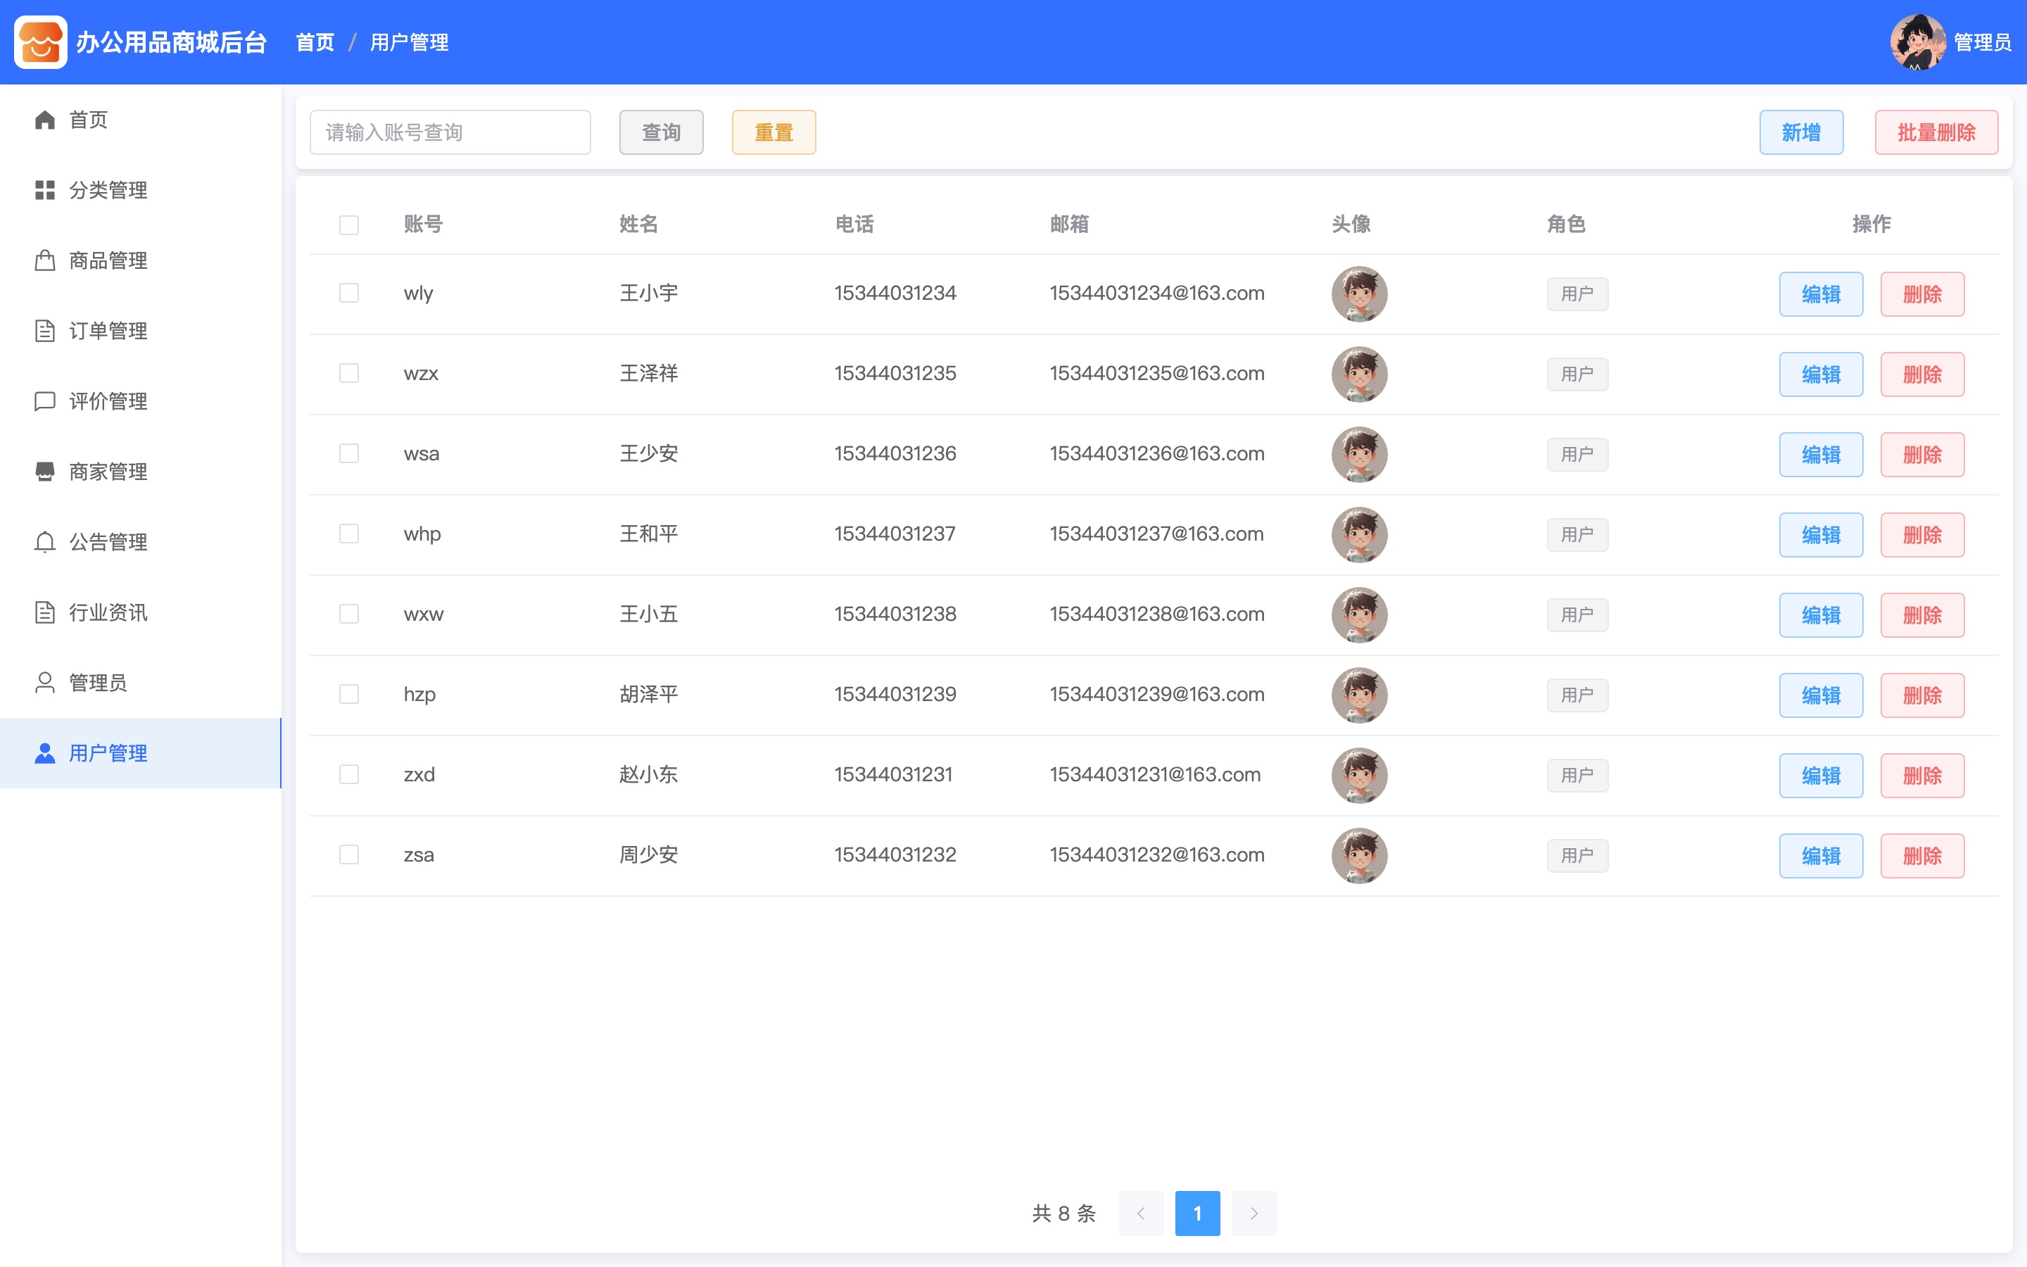Click the bell icon for 公告管理

point(45,542)
